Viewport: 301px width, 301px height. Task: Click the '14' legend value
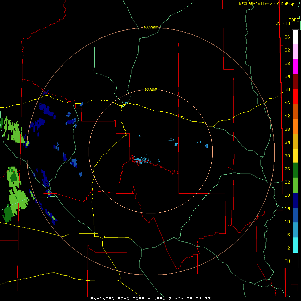click(287, 208)
